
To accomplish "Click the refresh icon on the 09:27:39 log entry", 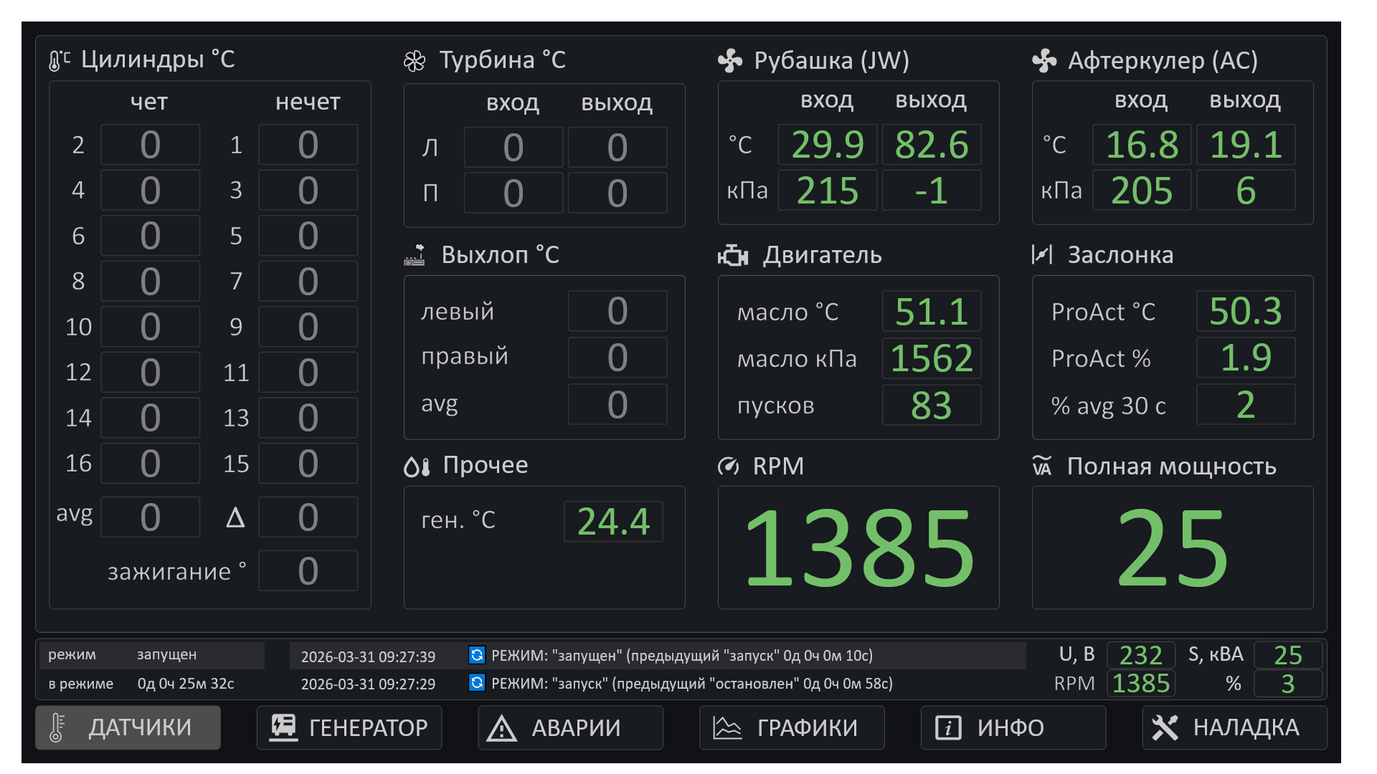I will [x=476, y=655].
